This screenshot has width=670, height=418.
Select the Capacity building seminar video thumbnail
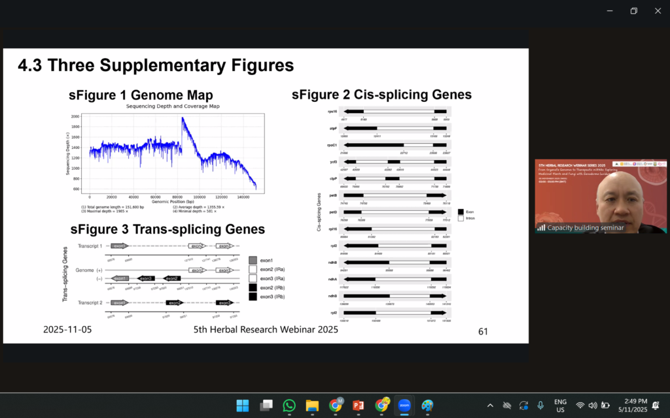point(601,197)
